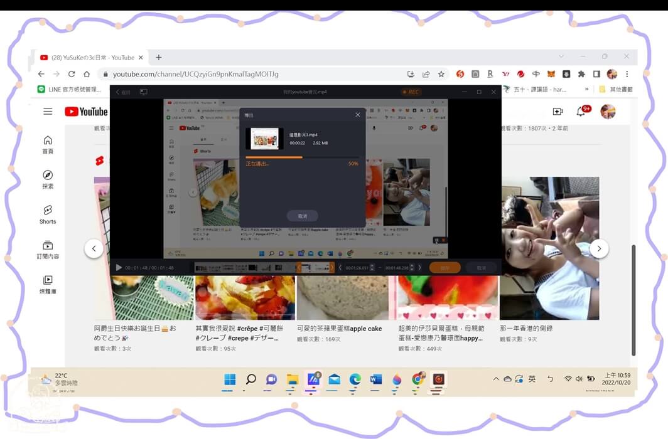Open MetaMask extension icon in Chrome toolbar
Screen dimensions: 668x439
(x=551, y=73)
